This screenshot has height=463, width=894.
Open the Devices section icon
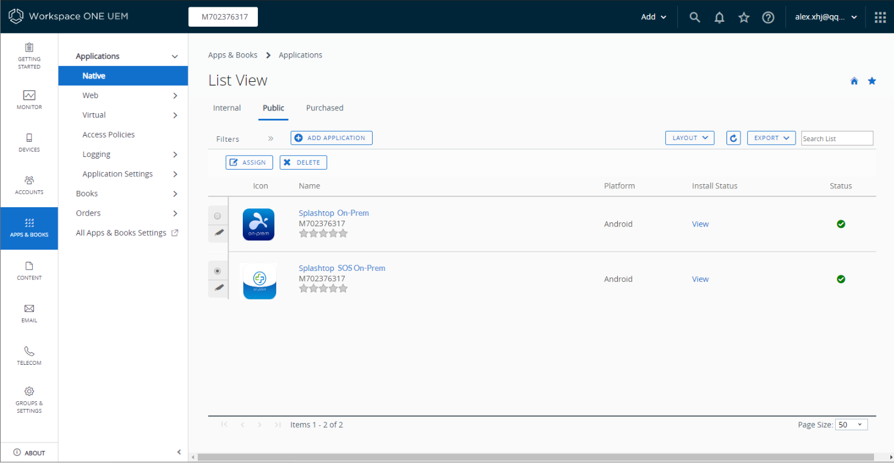[29, 138]
